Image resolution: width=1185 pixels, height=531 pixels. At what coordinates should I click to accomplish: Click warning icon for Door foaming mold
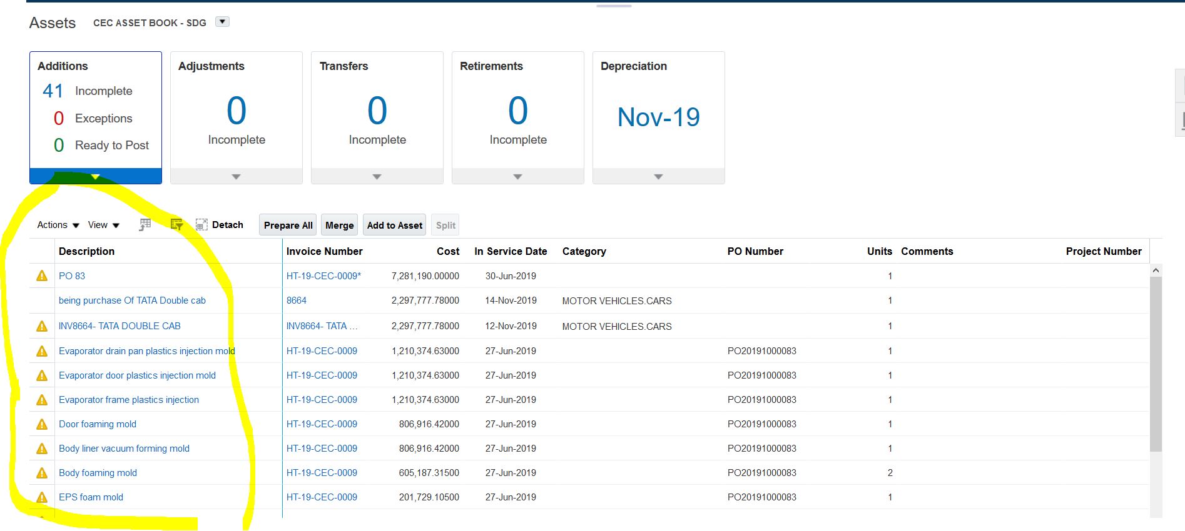point(42,424)
